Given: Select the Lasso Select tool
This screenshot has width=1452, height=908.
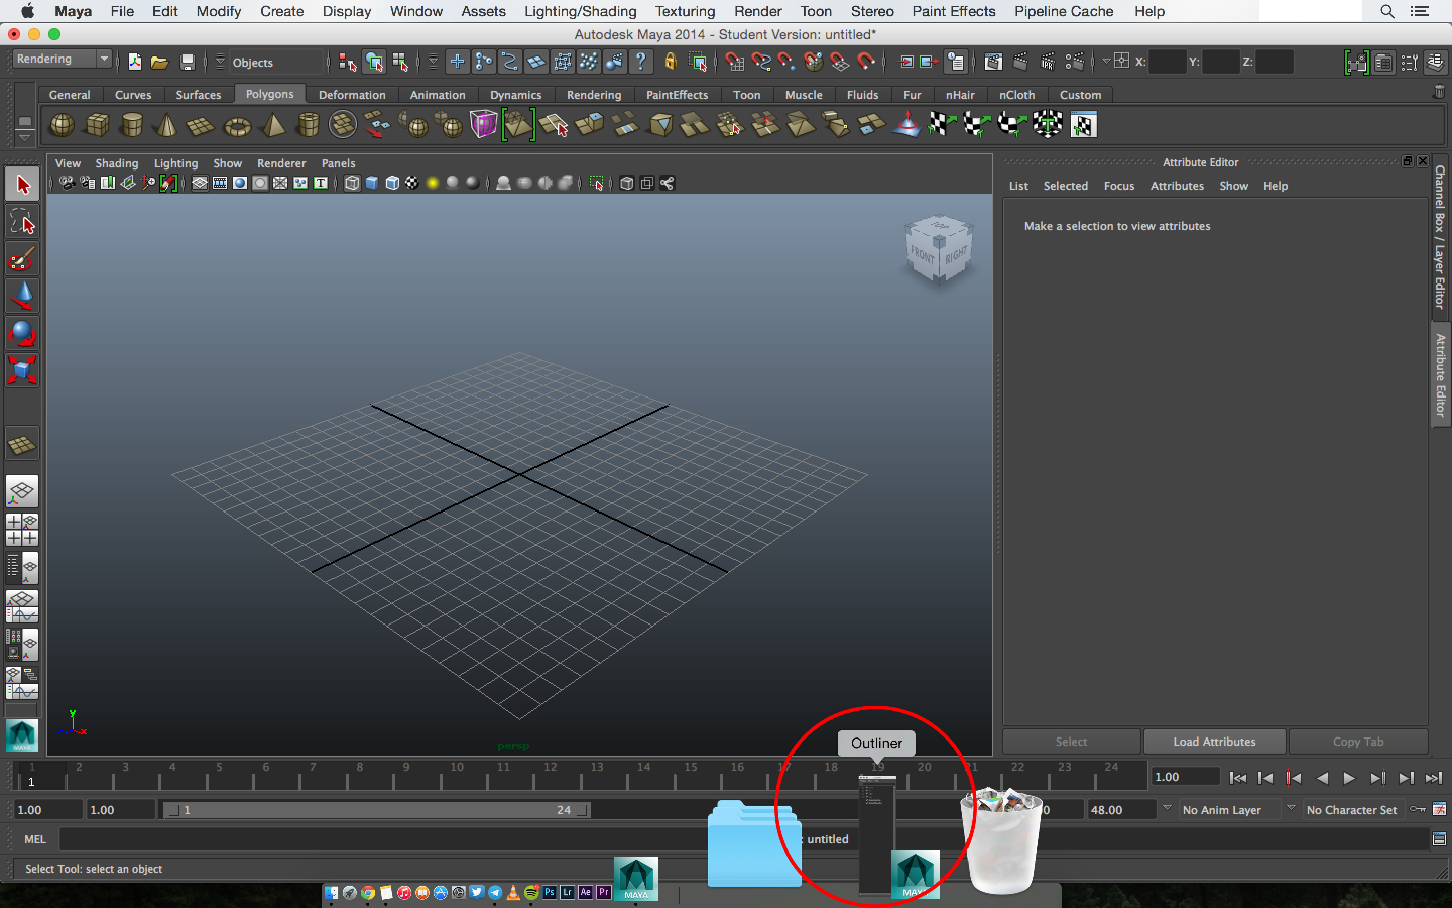Looking at the screenshot, I should 23,221.
